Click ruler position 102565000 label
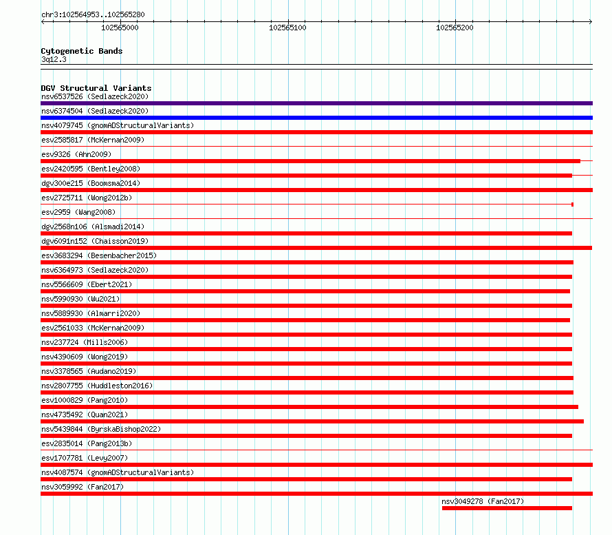Viewport: 612px width, 535px height. [120, 28]
